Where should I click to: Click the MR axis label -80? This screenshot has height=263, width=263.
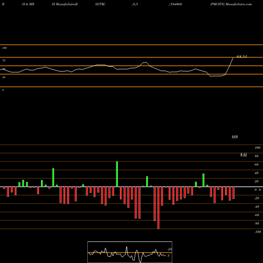pos(257,224)
